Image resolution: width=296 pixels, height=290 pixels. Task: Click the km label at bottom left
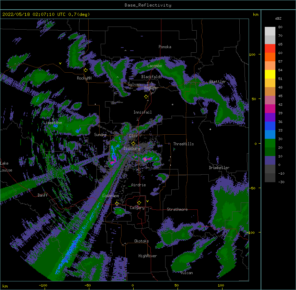point(5,286)
